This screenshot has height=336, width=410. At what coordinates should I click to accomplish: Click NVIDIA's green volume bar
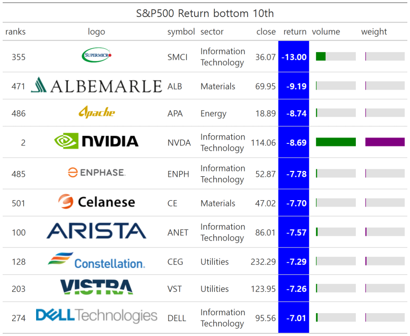click(x=336, y=142)
